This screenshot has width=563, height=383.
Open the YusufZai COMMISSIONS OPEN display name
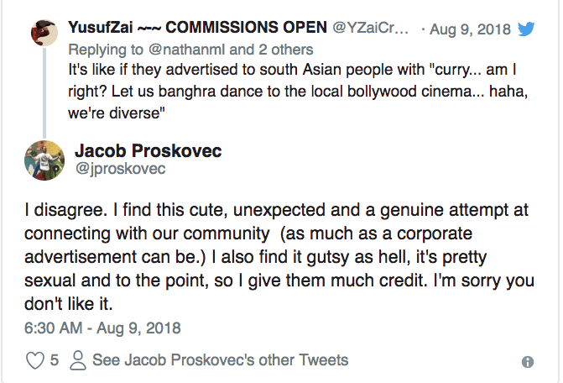[x=199, y=29]
